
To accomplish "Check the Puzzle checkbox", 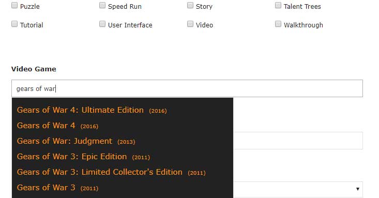I will point(14,6).
